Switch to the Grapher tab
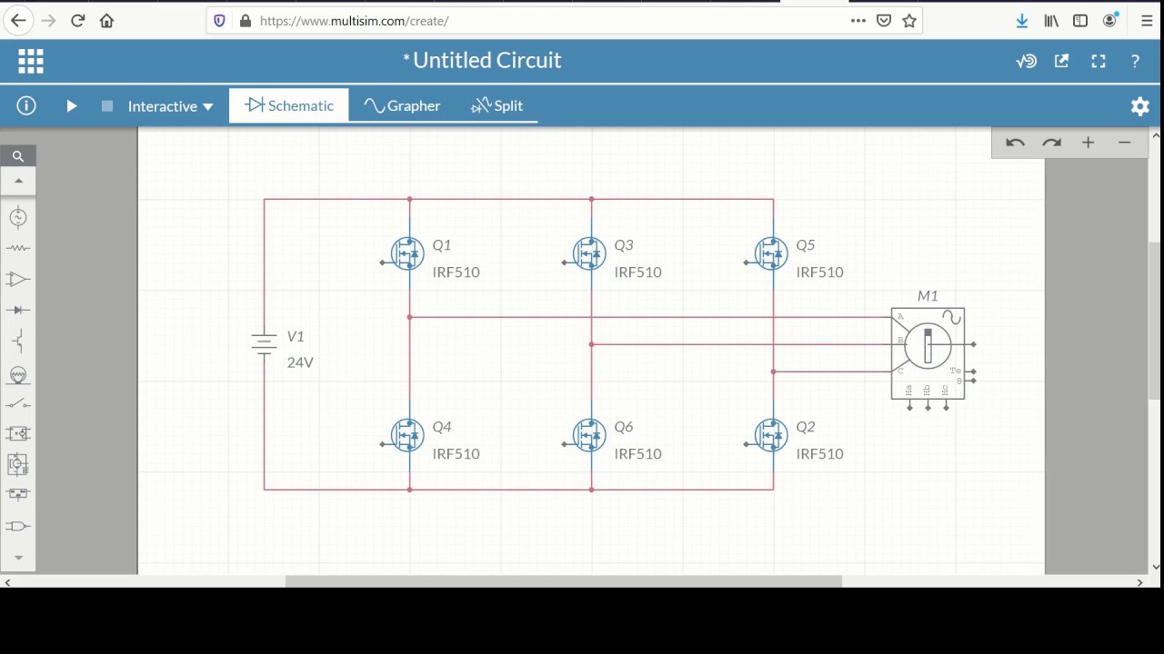 pyautogui.click(x=402, y=105)
